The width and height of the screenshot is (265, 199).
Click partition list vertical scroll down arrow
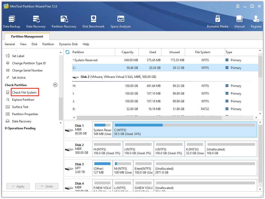click(x=260, y=114)
